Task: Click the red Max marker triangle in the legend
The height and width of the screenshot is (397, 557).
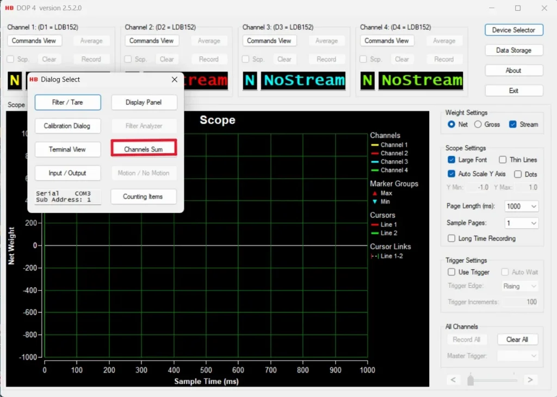Action: click(x=374, y=193)
